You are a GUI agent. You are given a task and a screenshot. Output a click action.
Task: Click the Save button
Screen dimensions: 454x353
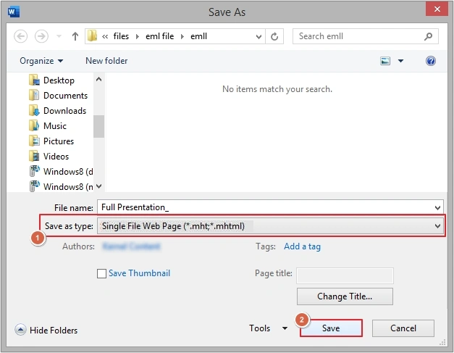pyautogui.click(x=331, y=328)
